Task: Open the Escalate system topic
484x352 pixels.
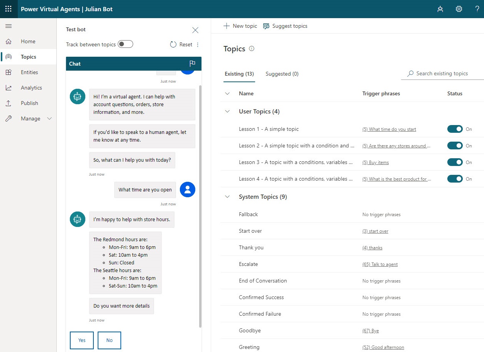Action: coord(248,264)
